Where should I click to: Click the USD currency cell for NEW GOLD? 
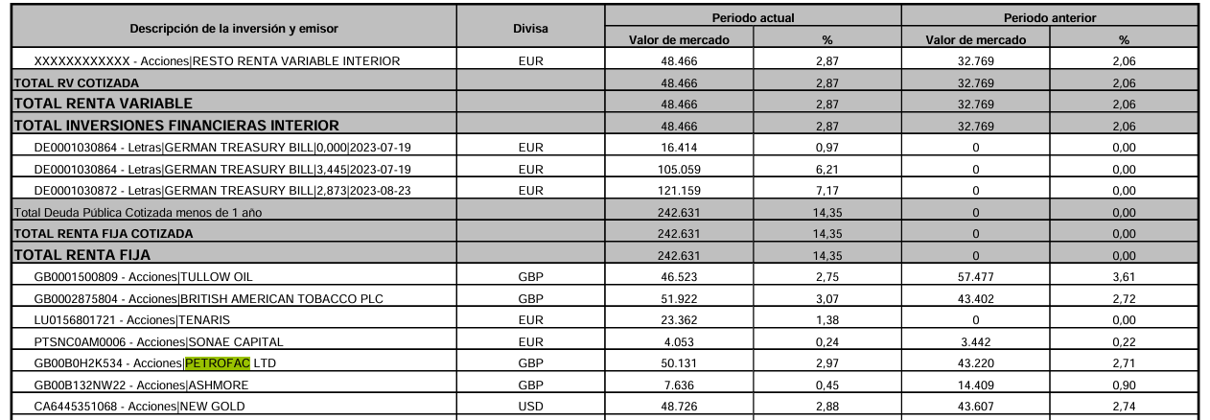(530, 407)
